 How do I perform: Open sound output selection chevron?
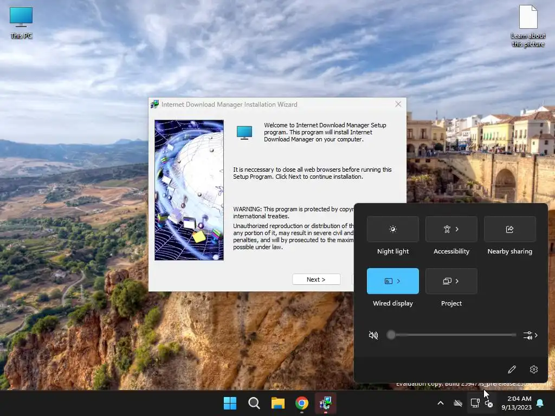pyautogui.click(x=531, y=335)
